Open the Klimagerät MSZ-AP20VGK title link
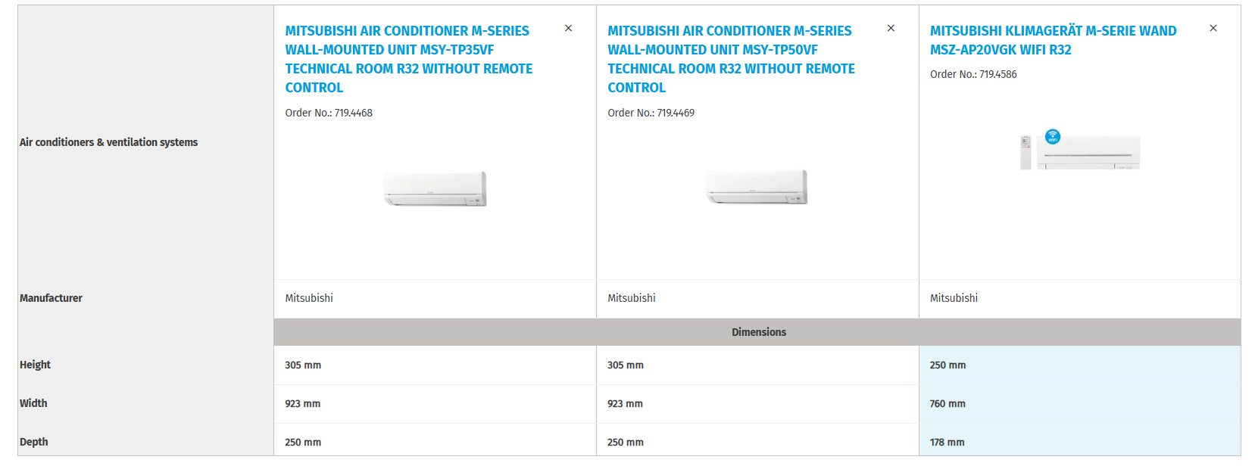This screenshot has height=466, width=1255. coord(1053,40)
